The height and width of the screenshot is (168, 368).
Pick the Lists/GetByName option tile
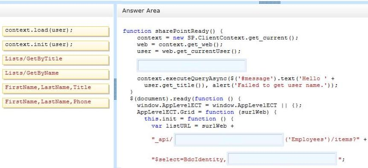55,74
